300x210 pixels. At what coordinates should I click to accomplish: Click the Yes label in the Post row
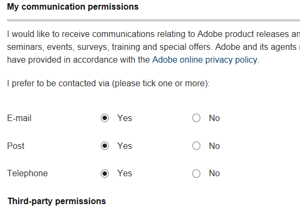[x=124, y=146]
